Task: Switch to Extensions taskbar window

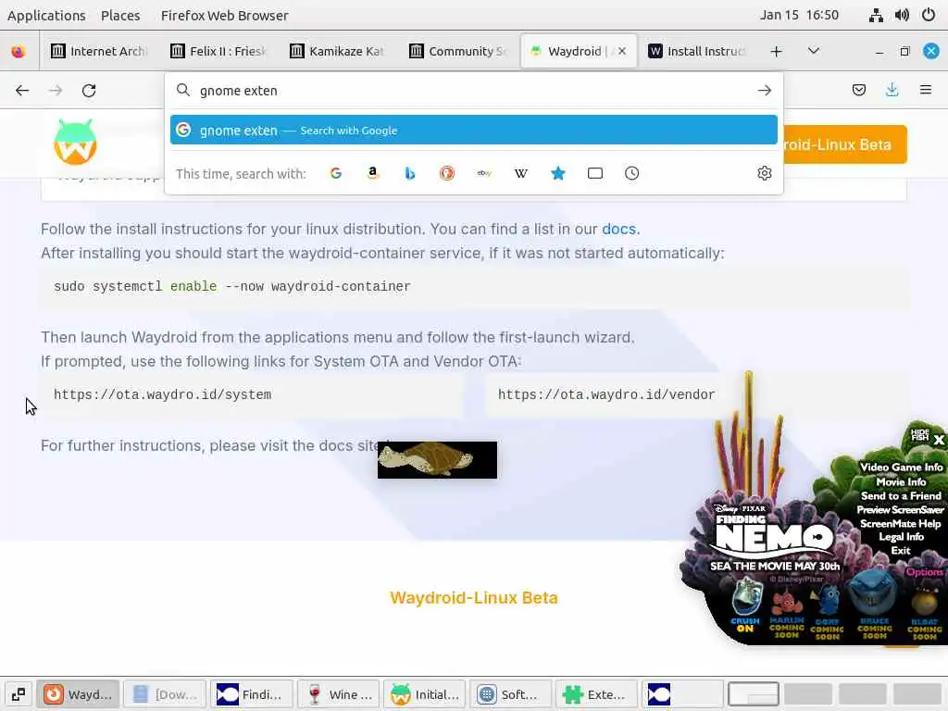Action: point(597,694)
